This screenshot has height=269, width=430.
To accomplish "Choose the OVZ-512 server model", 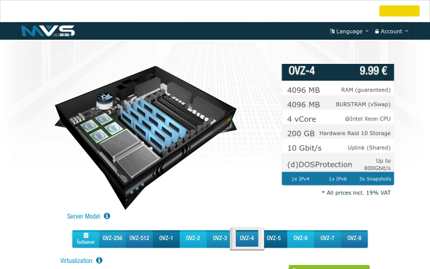I will [x=139, y=239].
